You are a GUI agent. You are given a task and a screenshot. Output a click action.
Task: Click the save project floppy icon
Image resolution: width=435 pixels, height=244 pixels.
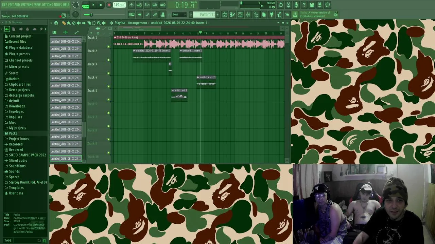pos(312,5)
